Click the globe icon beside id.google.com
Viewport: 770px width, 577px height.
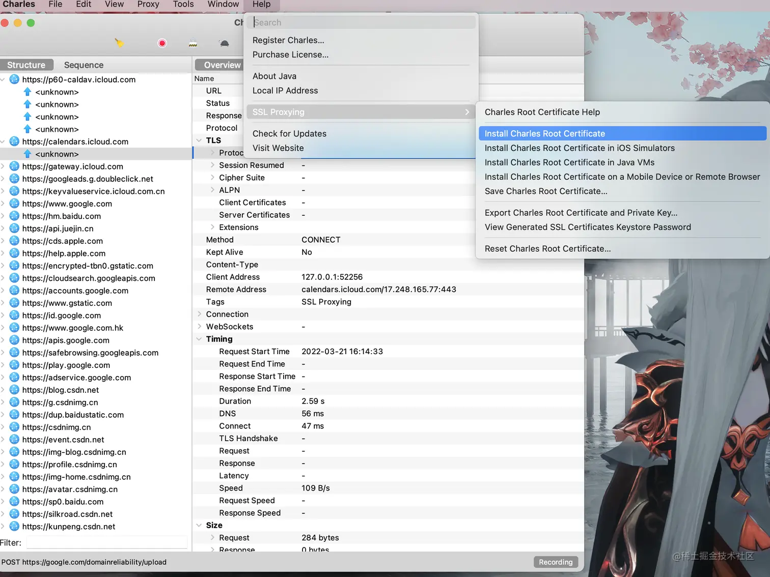coord(14,315)
